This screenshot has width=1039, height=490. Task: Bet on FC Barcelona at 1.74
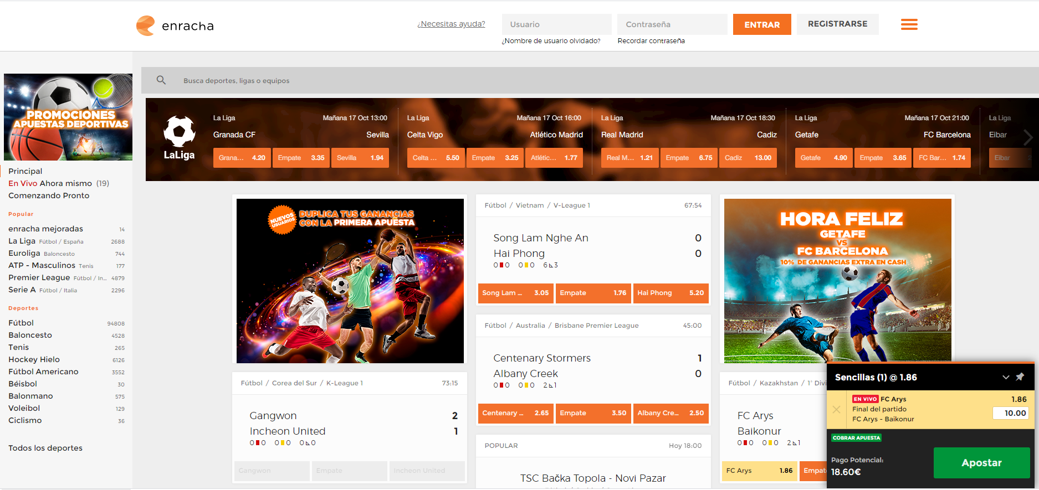coord(942,158)
